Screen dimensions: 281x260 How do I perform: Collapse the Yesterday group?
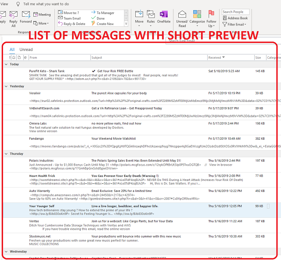click(6, 86)
